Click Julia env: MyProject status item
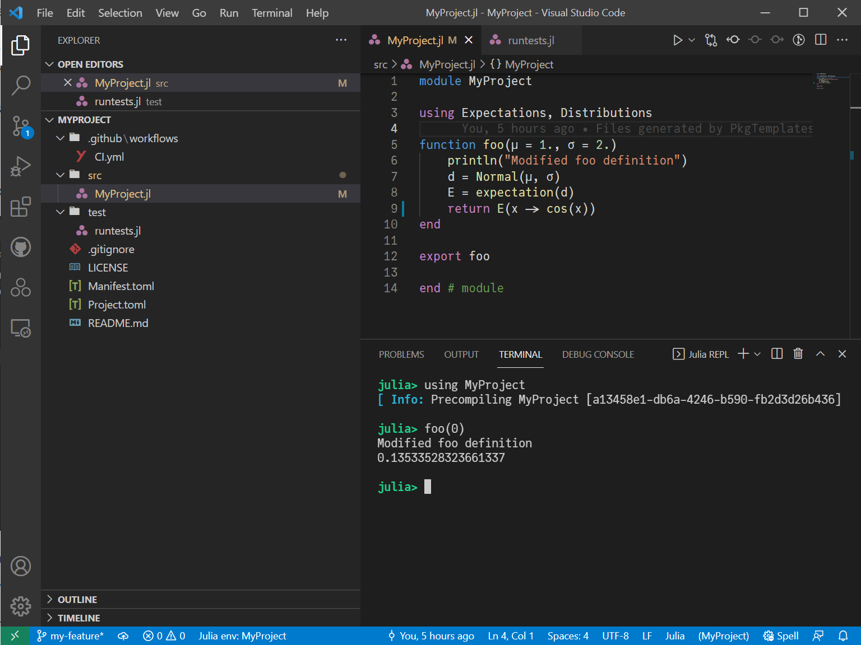861x645 pixels. click(242, 636)
